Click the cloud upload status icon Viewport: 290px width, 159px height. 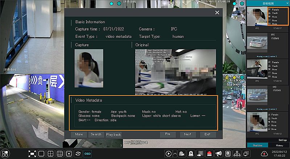tap(264, 154)
